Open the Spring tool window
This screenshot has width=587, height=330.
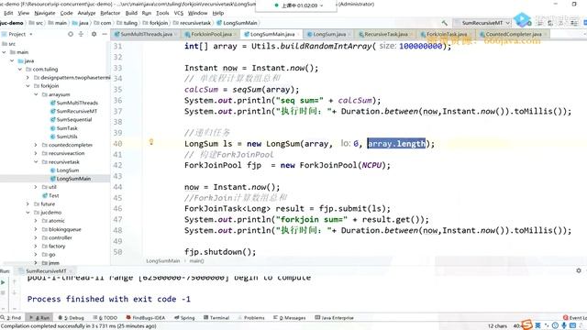click(184, 318)
